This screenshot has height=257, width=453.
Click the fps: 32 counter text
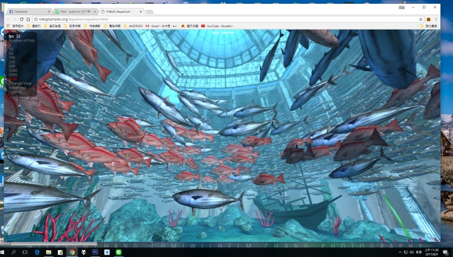pos(14,37)
